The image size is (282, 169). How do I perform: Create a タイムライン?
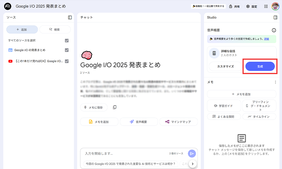point(259,117)
